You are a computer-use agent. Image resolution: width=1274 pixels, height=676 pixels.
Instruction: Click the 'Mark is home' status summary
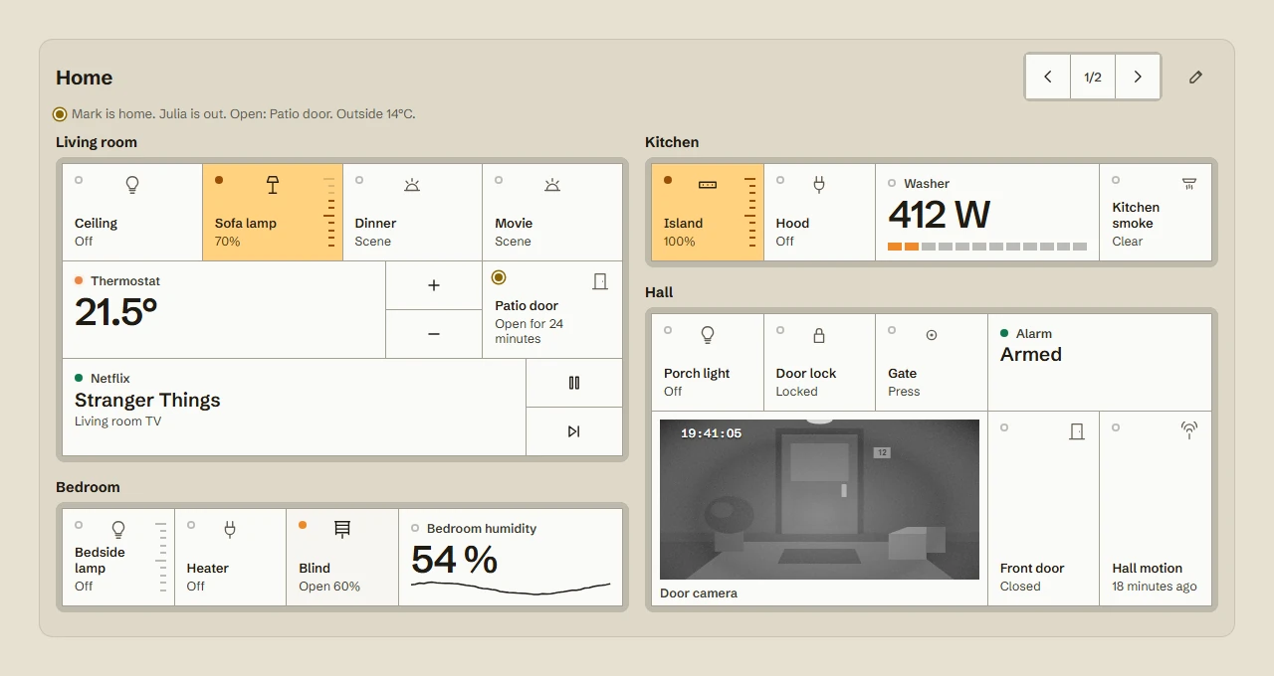tap(243, 114)
